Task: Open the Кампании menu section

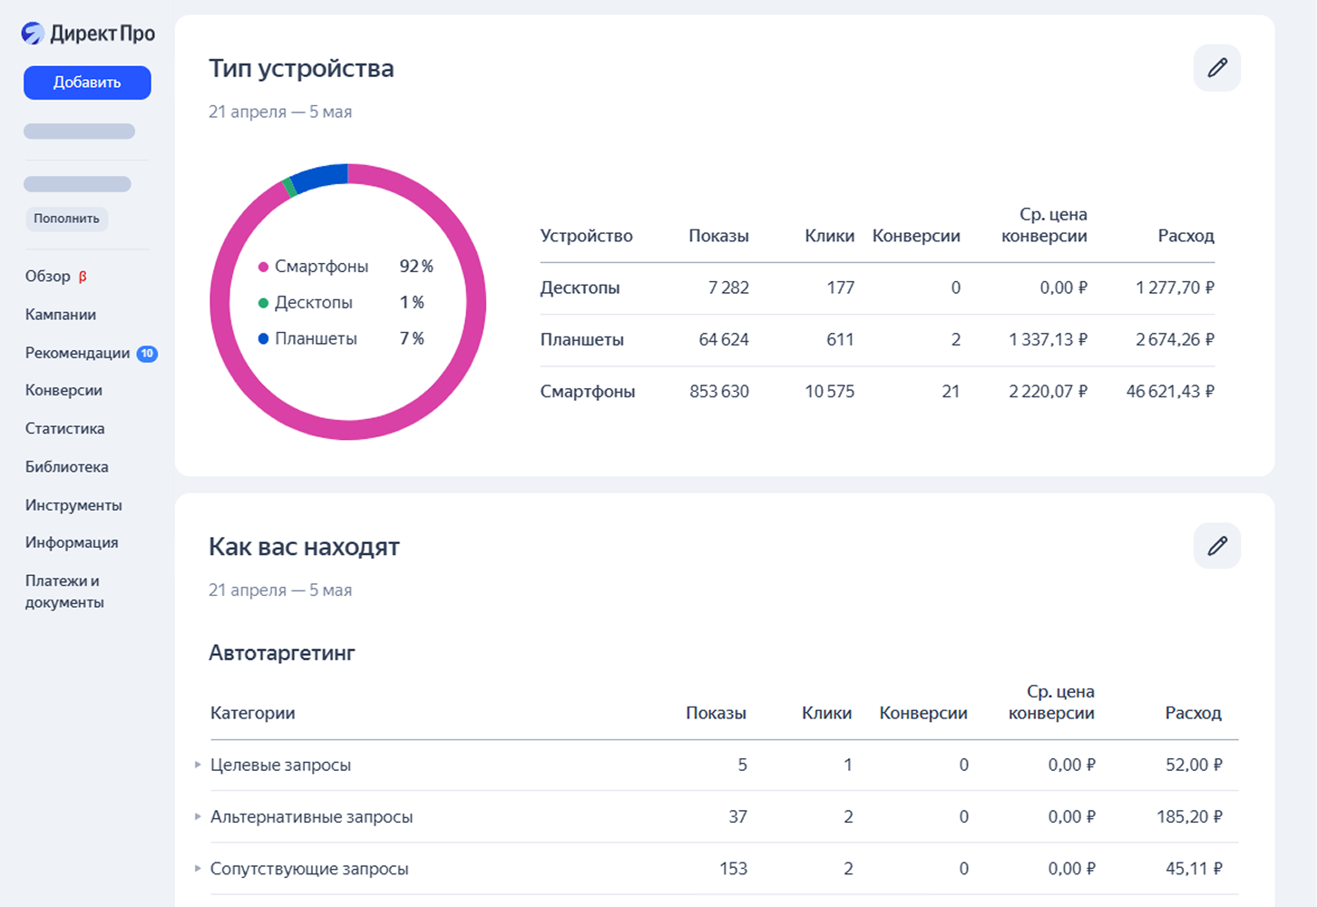Action: [x=61, y=315]
